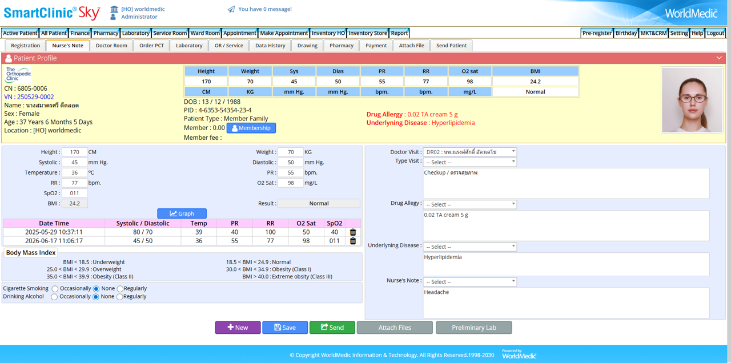Open the Birthday menu

pyautogui.click(x=626, y=33)
